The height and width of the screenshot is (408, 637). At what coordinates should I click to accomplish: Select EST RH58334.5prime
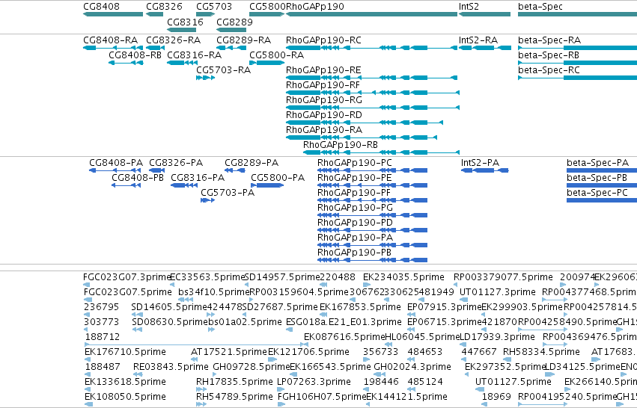tap(541, 353)
